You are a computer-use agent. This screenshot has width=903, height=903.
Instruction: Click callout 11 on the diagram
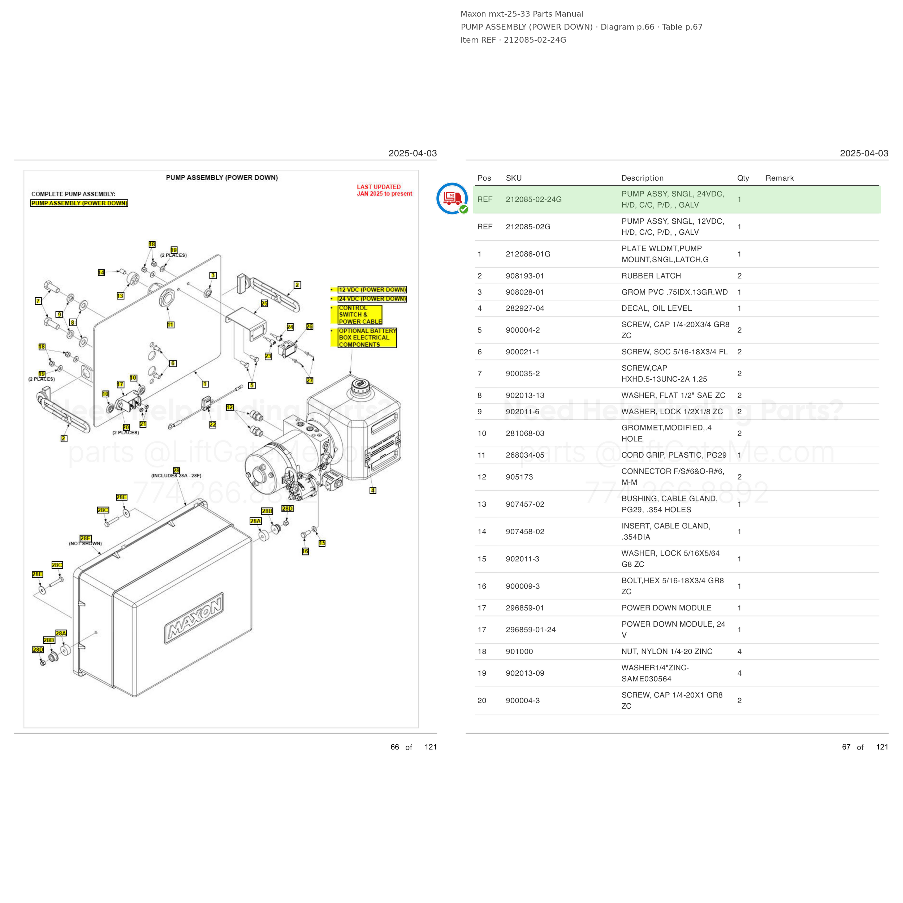pyautogui.click(x=170, y=324)
